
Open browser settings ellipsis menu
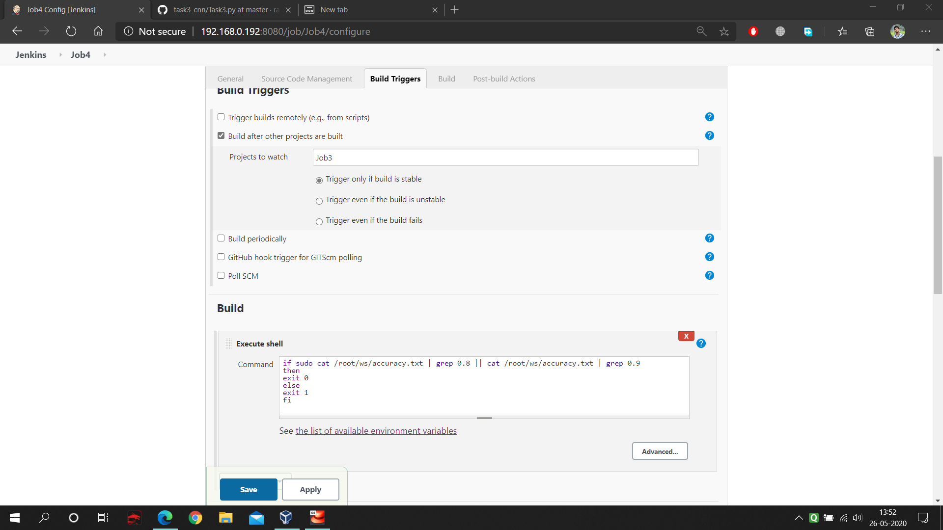(925, 31)
